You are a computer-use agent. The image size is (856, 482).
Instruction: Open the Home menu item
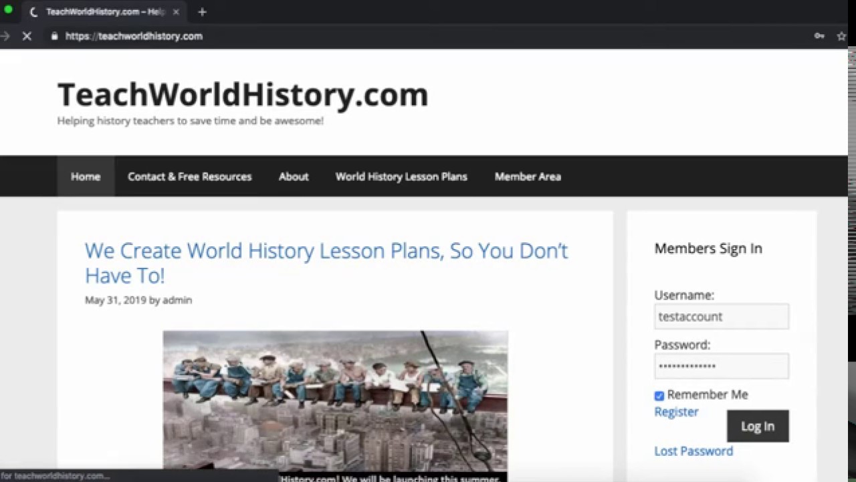(x=86, y=177)
